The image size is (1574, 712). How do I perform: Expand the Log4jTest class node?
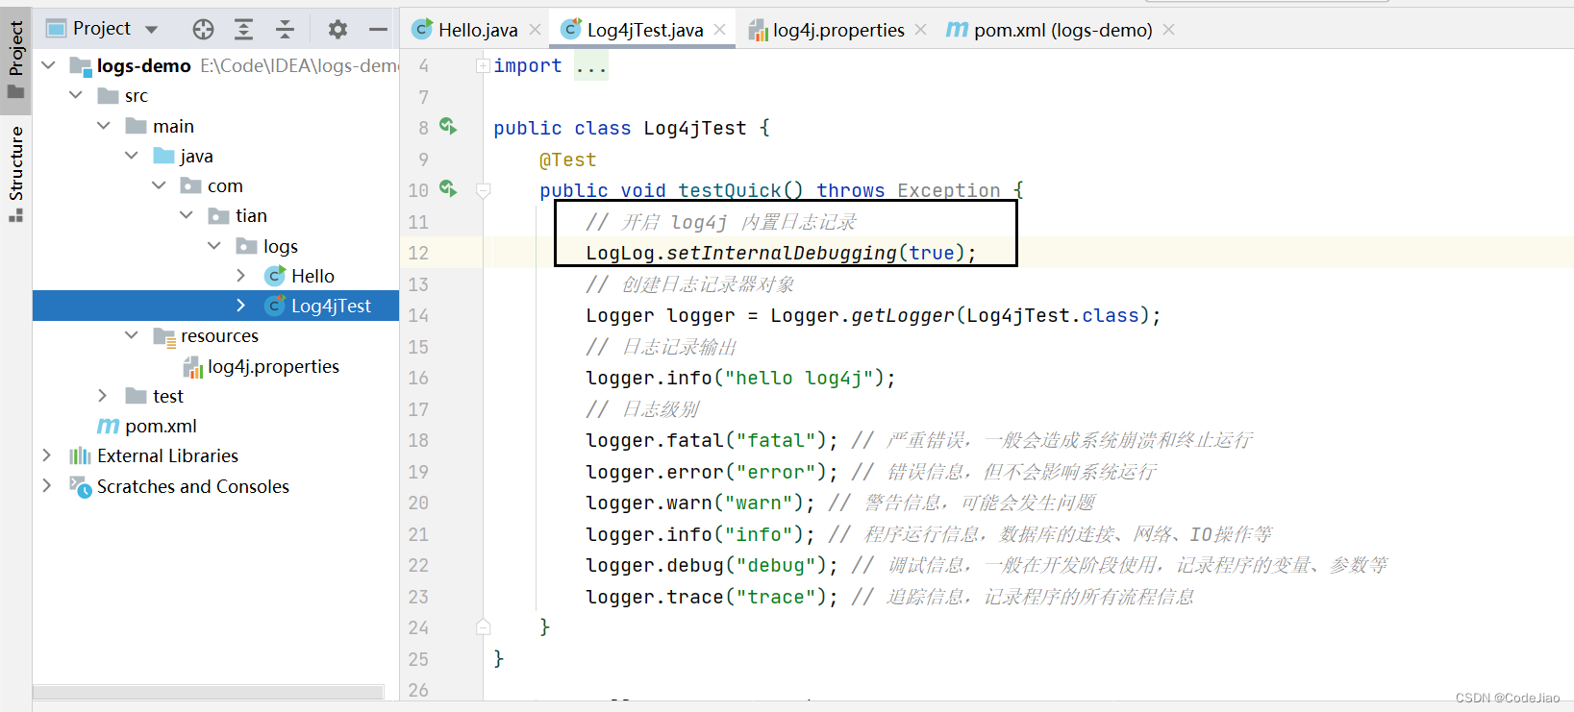(x=241, y=306)
